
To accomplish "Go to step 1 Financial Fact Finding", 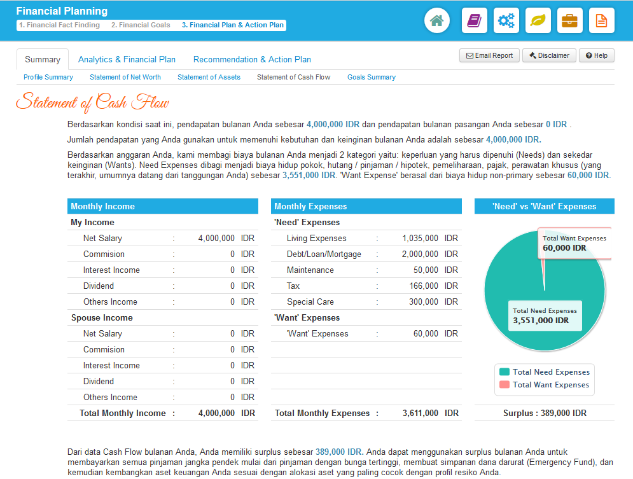I will tap(59, 25).
